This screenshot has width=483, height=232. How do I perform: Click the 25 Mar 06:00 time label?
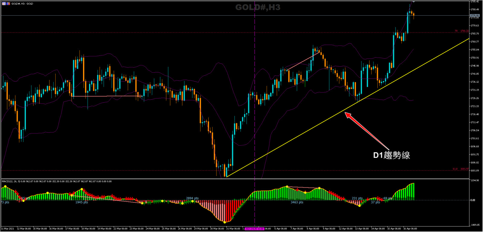pos(169,229)
